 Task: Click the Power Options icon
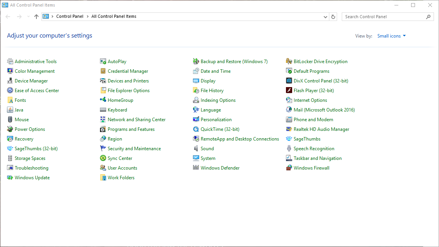10,129
